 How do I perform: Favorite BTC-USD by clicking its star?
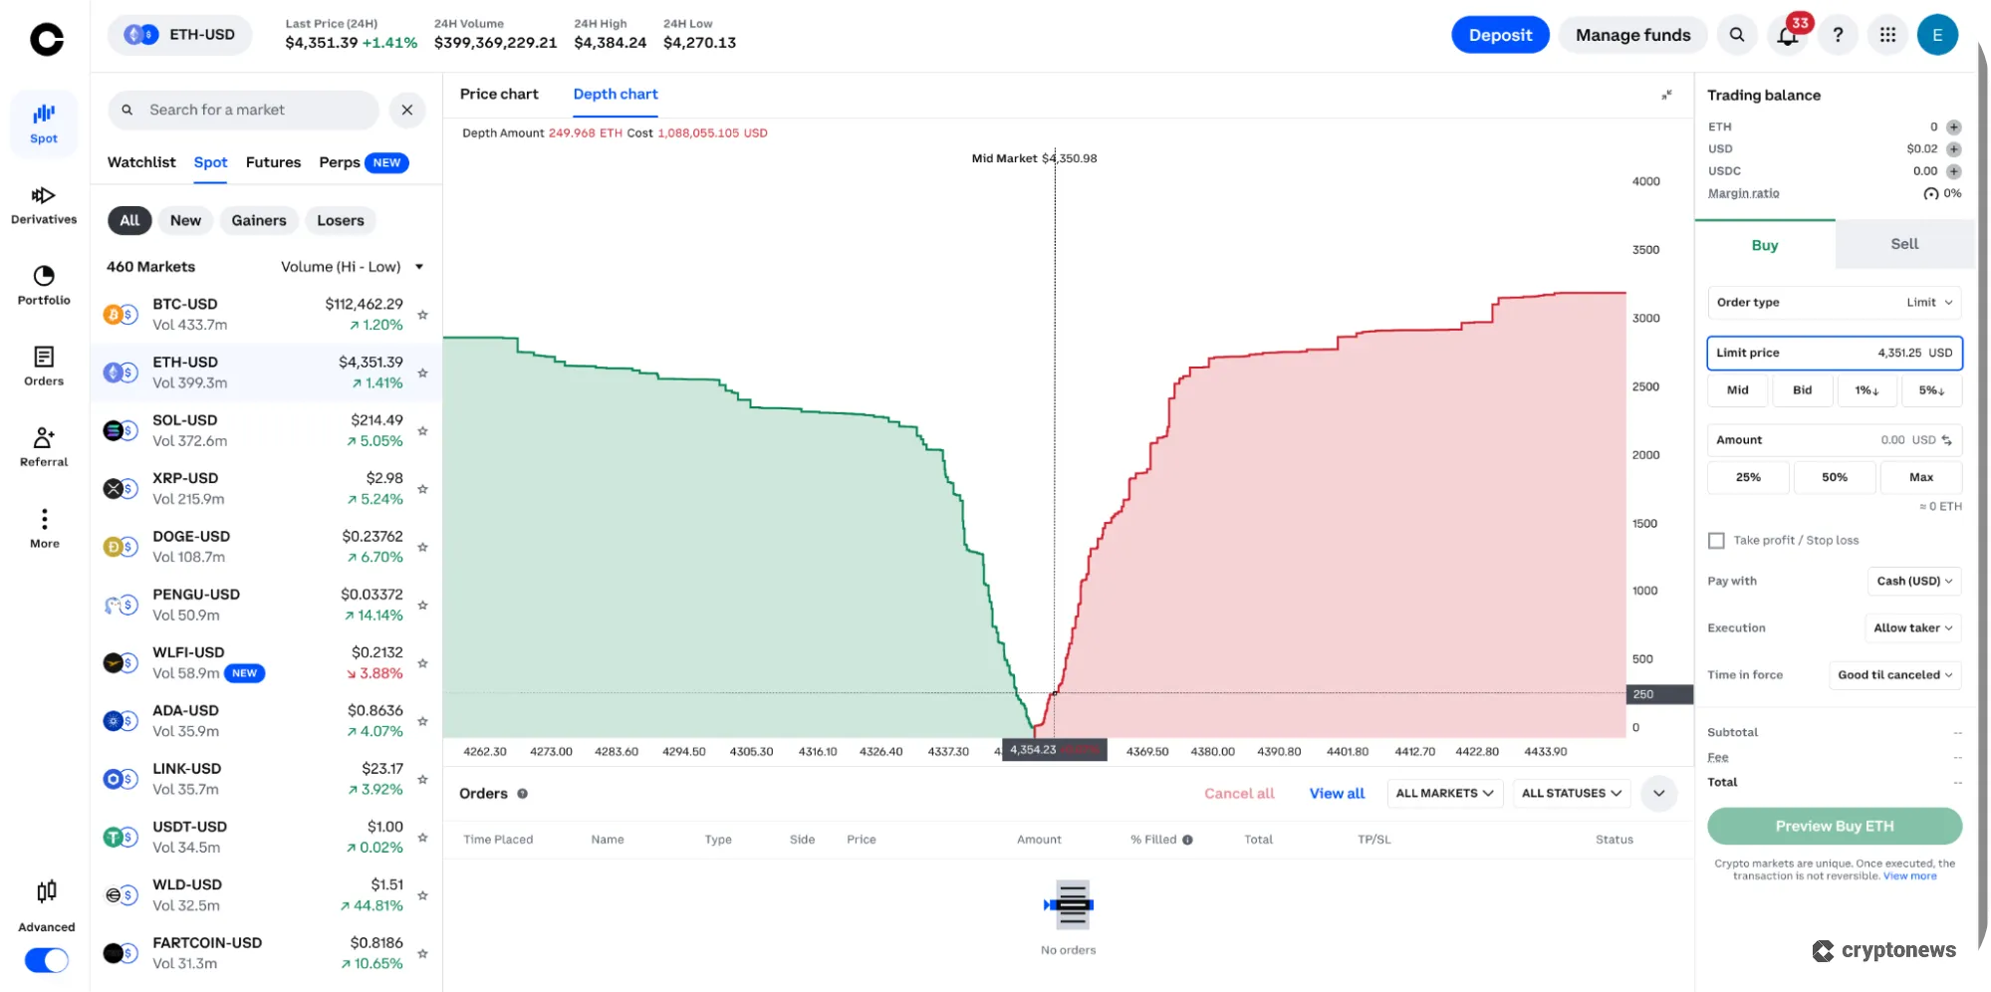(x=422, y=314)
